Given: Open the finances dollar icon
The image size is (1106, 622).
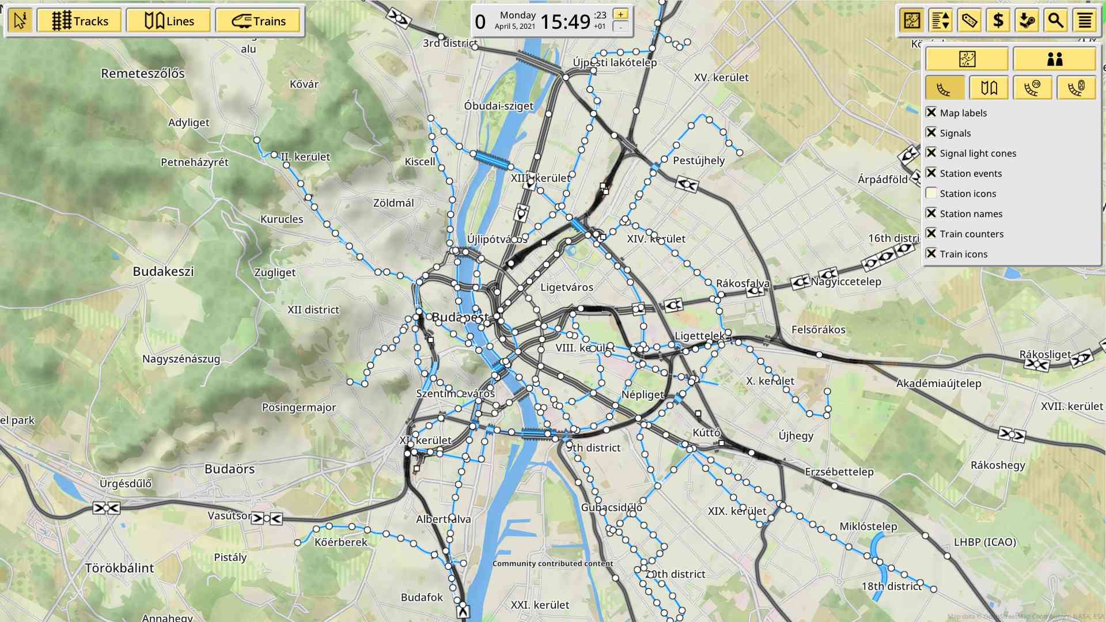Looking at the screenshot, I should point(998,21).
